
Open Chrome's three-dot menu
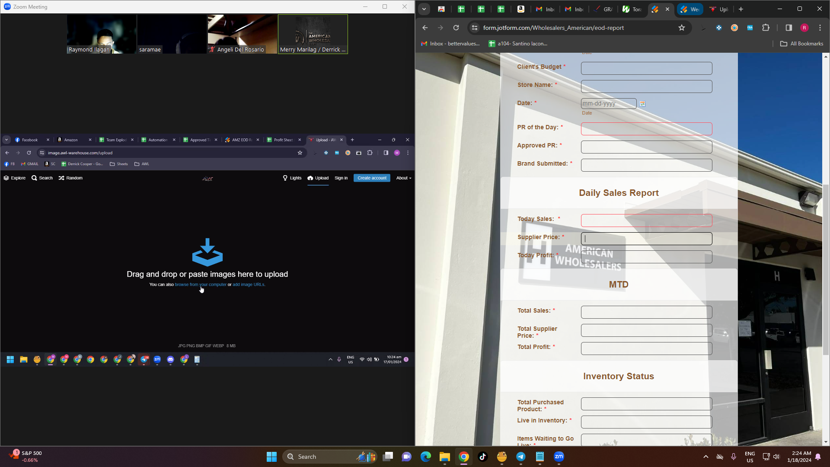pos(820,28)
